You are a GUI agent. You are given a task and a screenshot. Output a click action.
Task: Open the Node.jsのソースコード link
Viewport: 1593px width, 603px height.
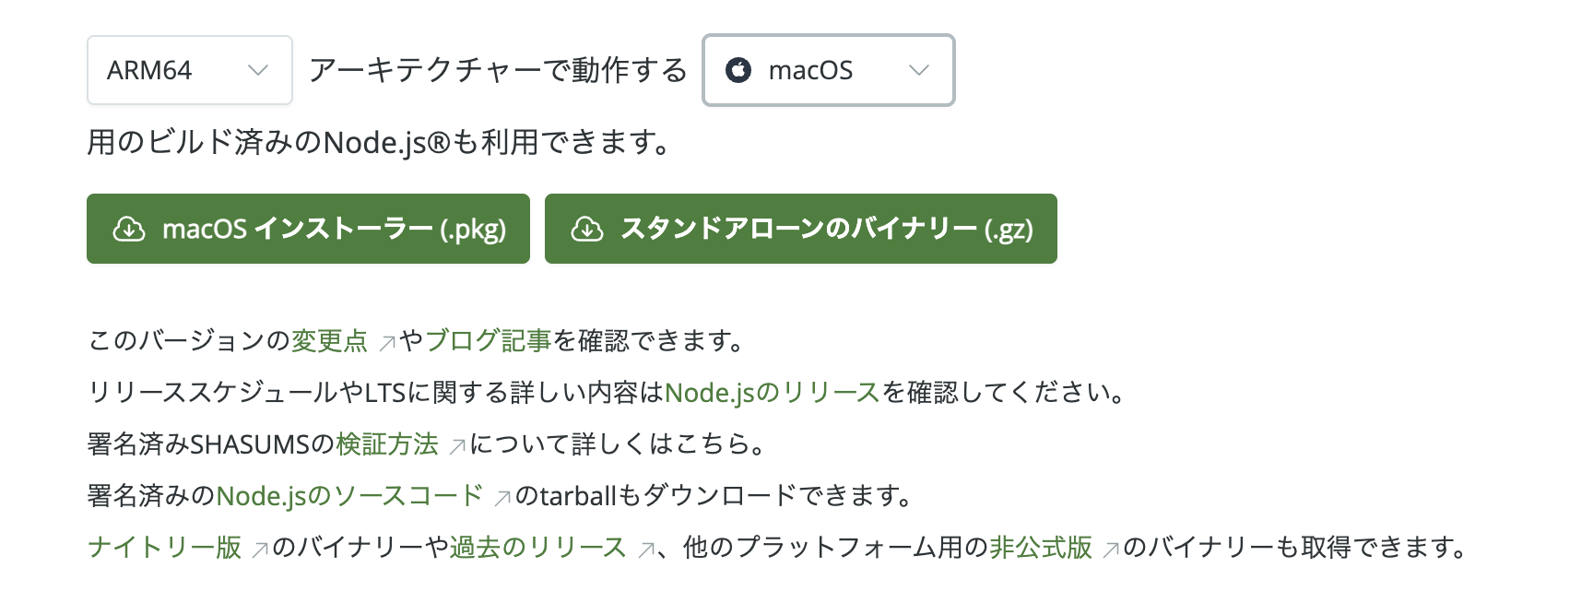pyautogui.click(x=348, y=496)
